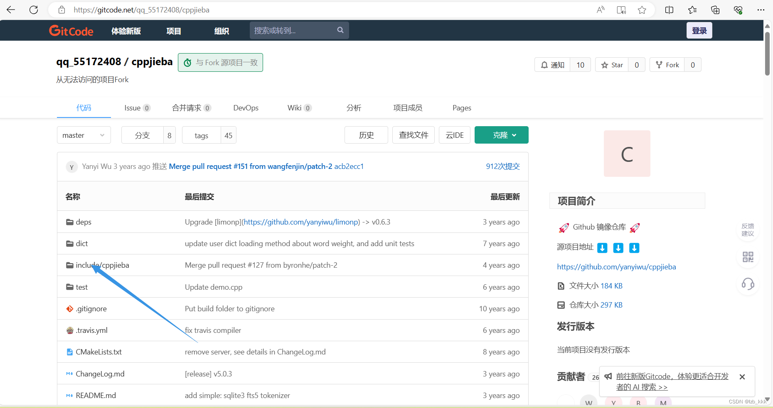
Task: Click the README.md markdown icon
Action: coord(70,396)
